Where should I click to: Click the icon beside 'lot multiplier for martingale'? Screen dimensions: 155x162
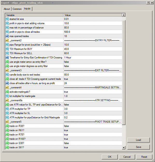(x=7, y=96)
